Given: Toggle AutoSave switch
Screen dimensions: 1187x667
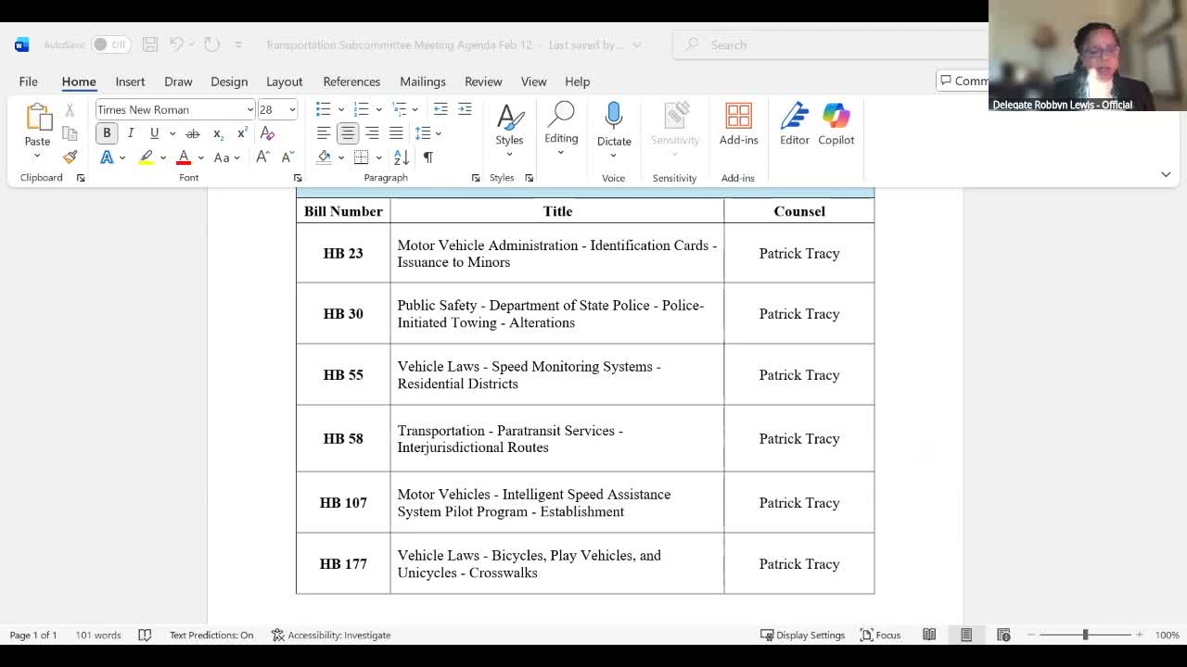Looking at the screenshot, I should tap(109, 44).
